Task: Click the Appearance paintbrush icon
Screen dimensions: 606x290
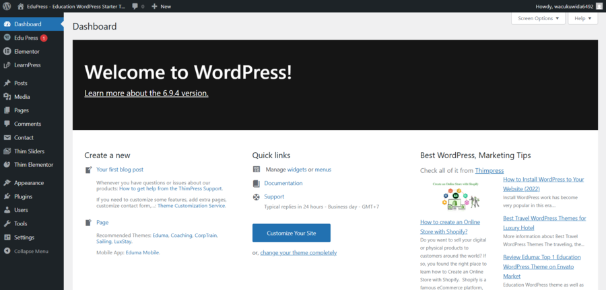Action: point(7,182)
